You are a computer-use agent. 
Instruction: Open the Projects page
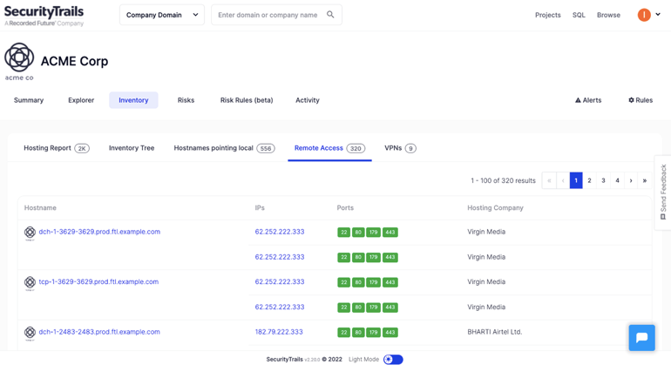547,15
